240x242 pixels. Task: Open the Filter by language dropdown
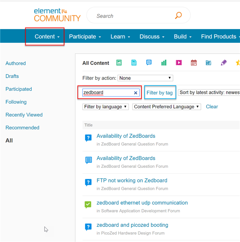(105, 107)
